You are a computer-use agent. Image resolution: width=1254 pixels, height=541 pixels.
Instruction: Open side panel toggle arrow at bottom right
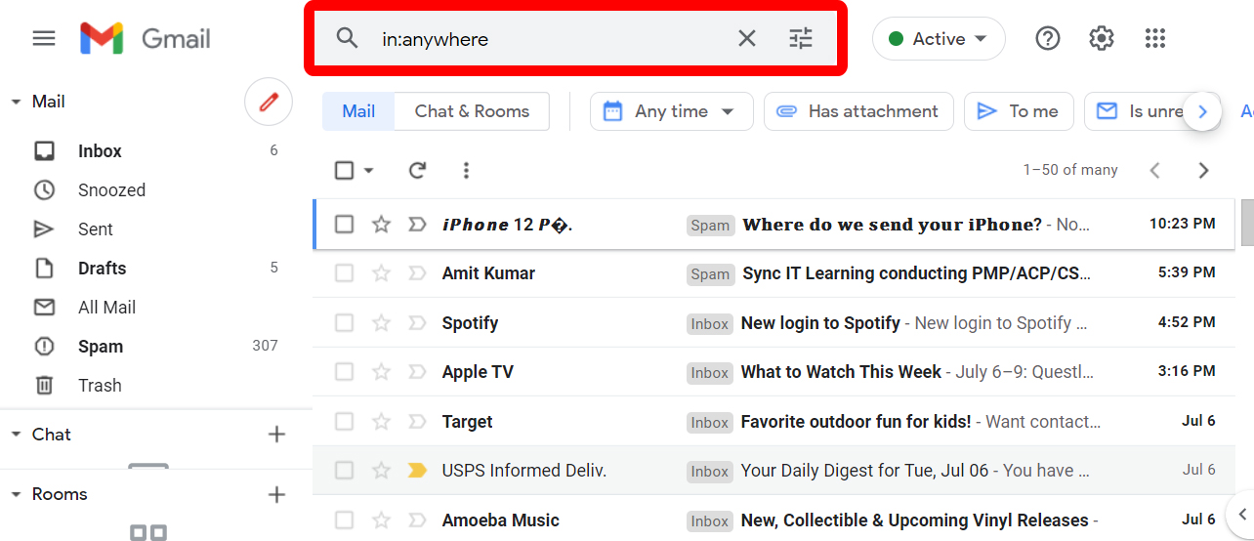(x=1241, y=514)
